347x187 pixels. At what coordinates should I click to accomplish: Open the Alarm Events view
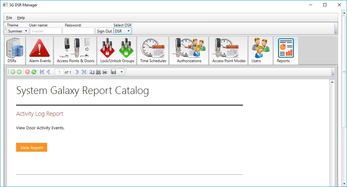40,50
